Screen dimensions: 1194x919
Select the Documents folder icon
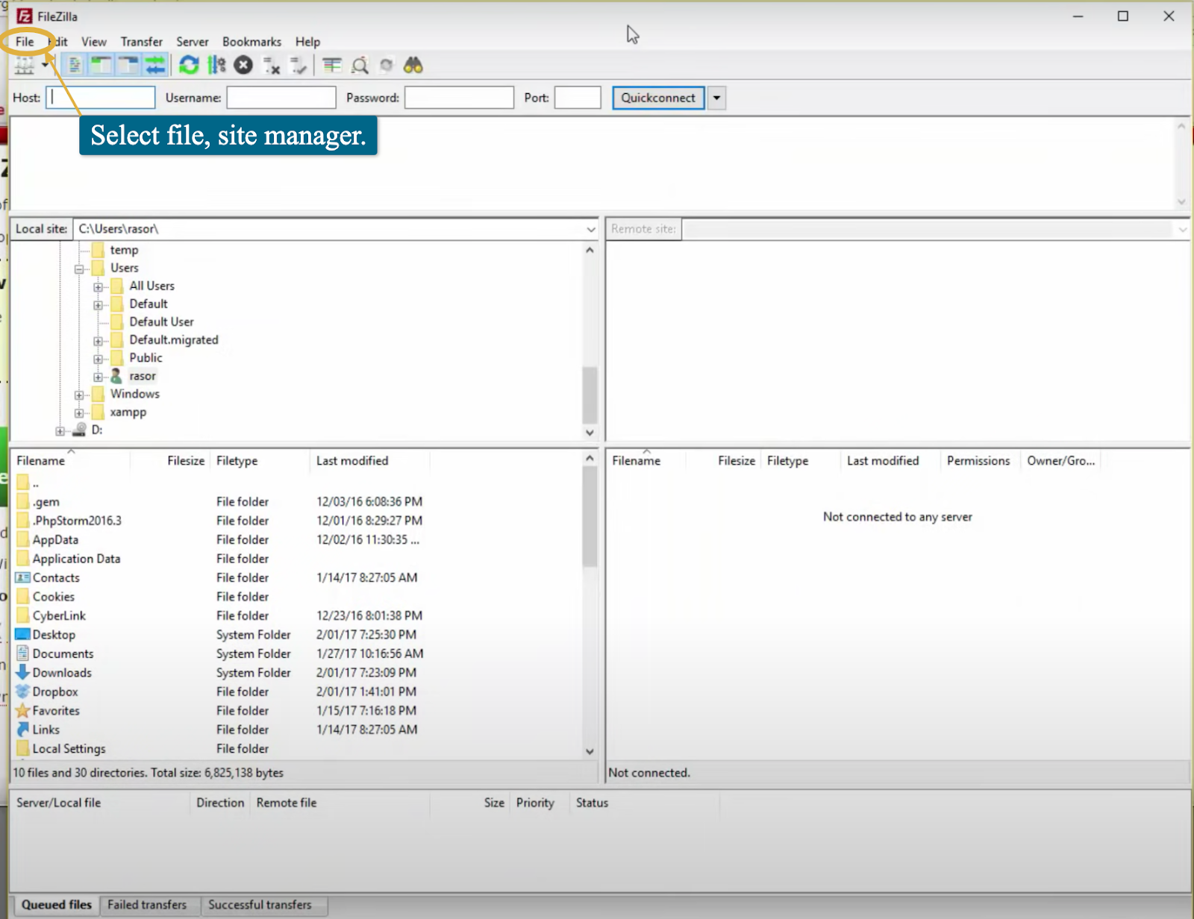click(22, 654)
